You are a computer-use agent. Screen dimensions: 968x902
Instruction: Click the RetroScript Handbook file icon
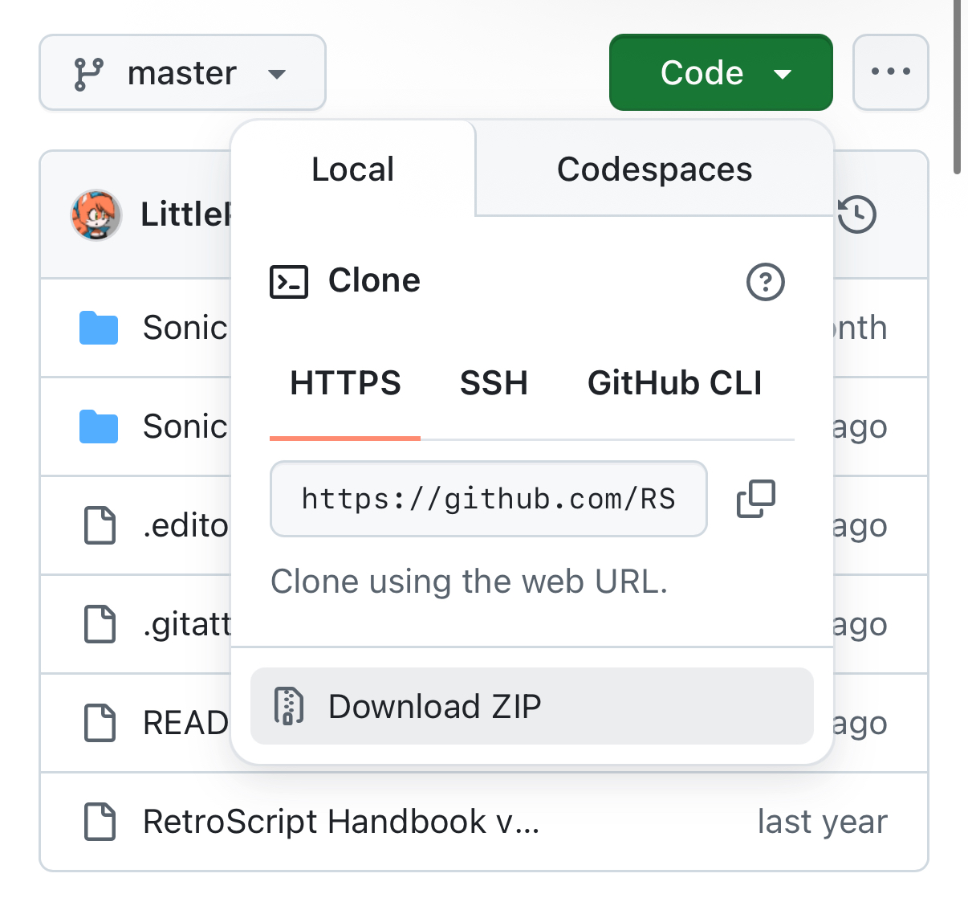(100, 822)
